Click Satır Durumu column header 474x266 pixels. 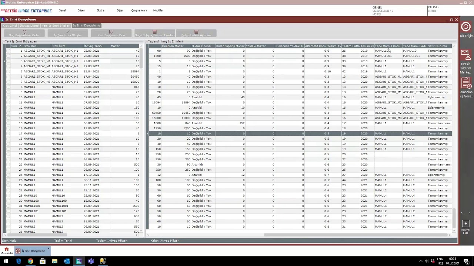coord(440,46)
